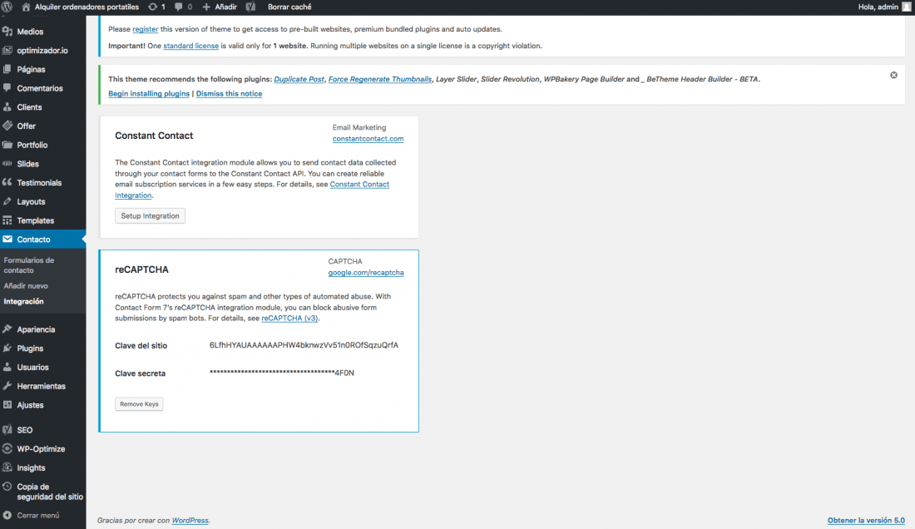Click the Constant Contact card heading

[154, 136]
